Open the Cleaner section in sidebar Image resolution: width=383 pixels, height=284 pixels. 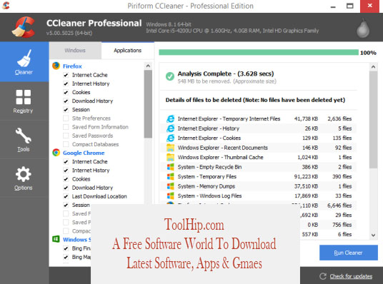click(x=24, y=62)
